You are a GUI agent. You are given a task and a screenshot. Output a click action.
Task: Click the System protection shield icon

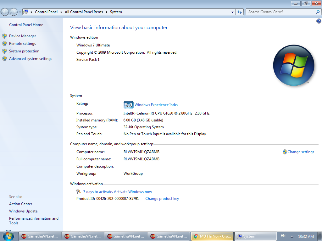4,51
